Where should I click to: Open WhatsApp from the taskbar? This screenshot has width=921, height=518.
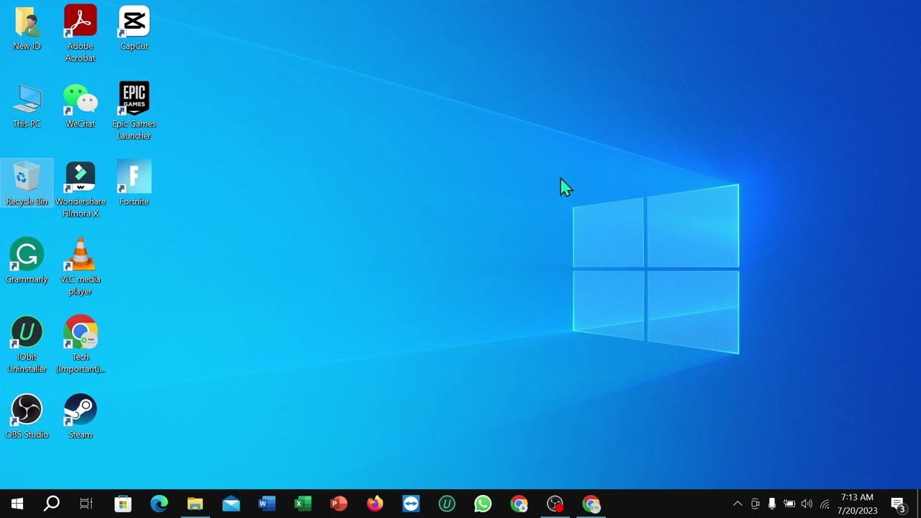(x=483, y=504)
